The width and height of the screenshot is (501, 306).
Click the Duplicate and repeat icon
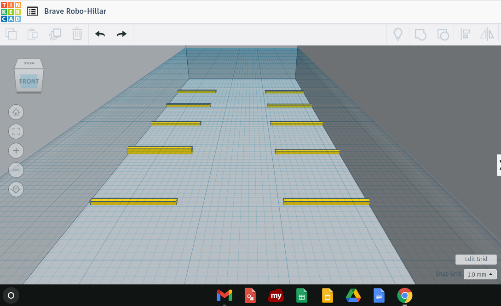click(x=55, y=34)
